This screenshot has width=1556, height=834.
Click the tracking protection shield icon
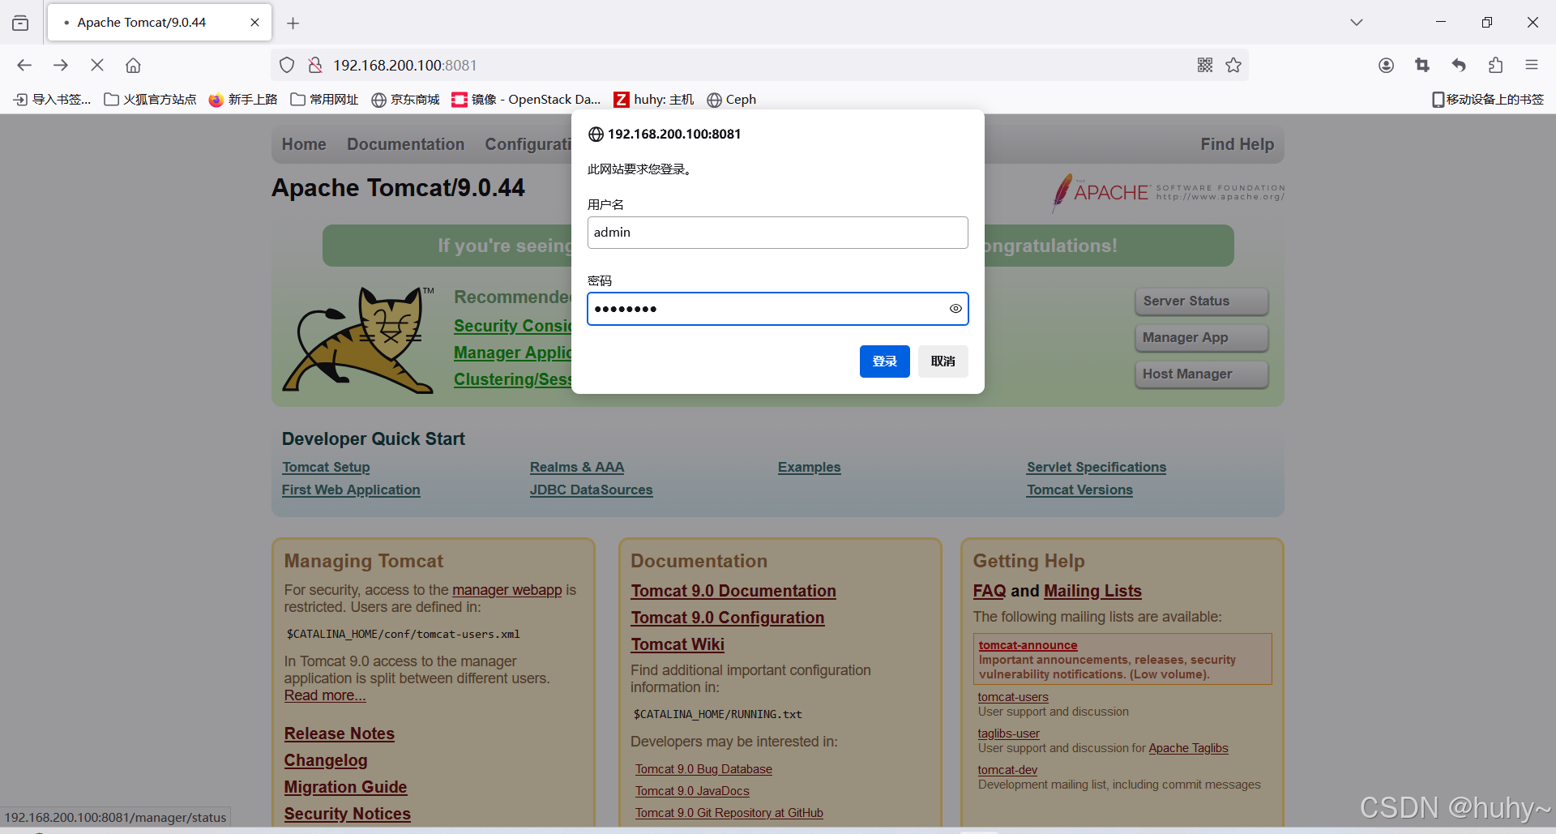click(x=287, y=65)
